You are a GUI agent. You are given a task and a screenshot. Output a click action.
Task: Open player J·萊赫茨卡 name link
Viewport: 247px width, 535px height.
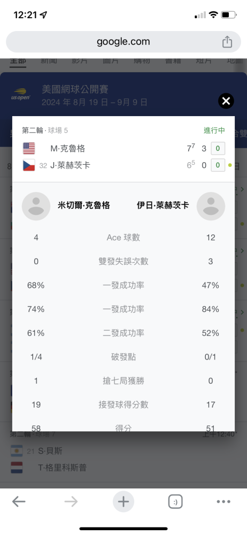click(x=70, y=165)
